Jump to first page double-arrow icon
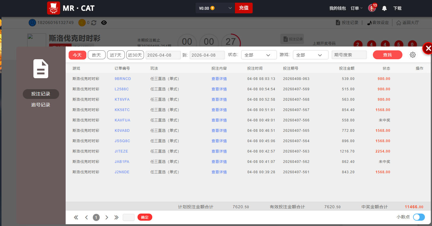Screen dimensions: 432x226 click(x=76, y=217)
